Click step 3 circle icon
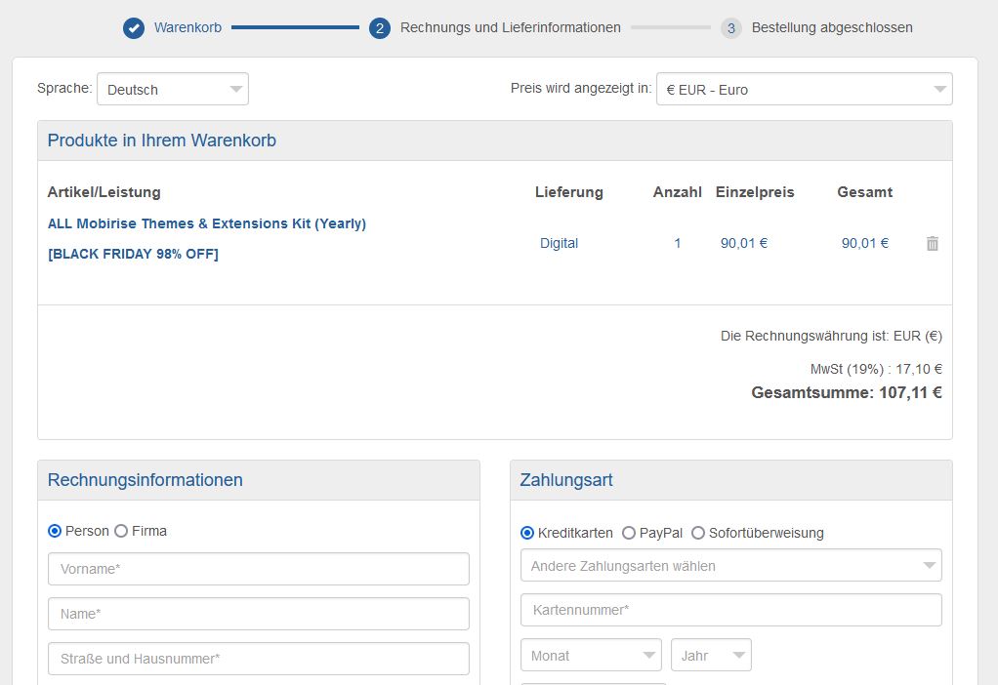This screenshot has width=998, height=685. click(x=731, y=28)
